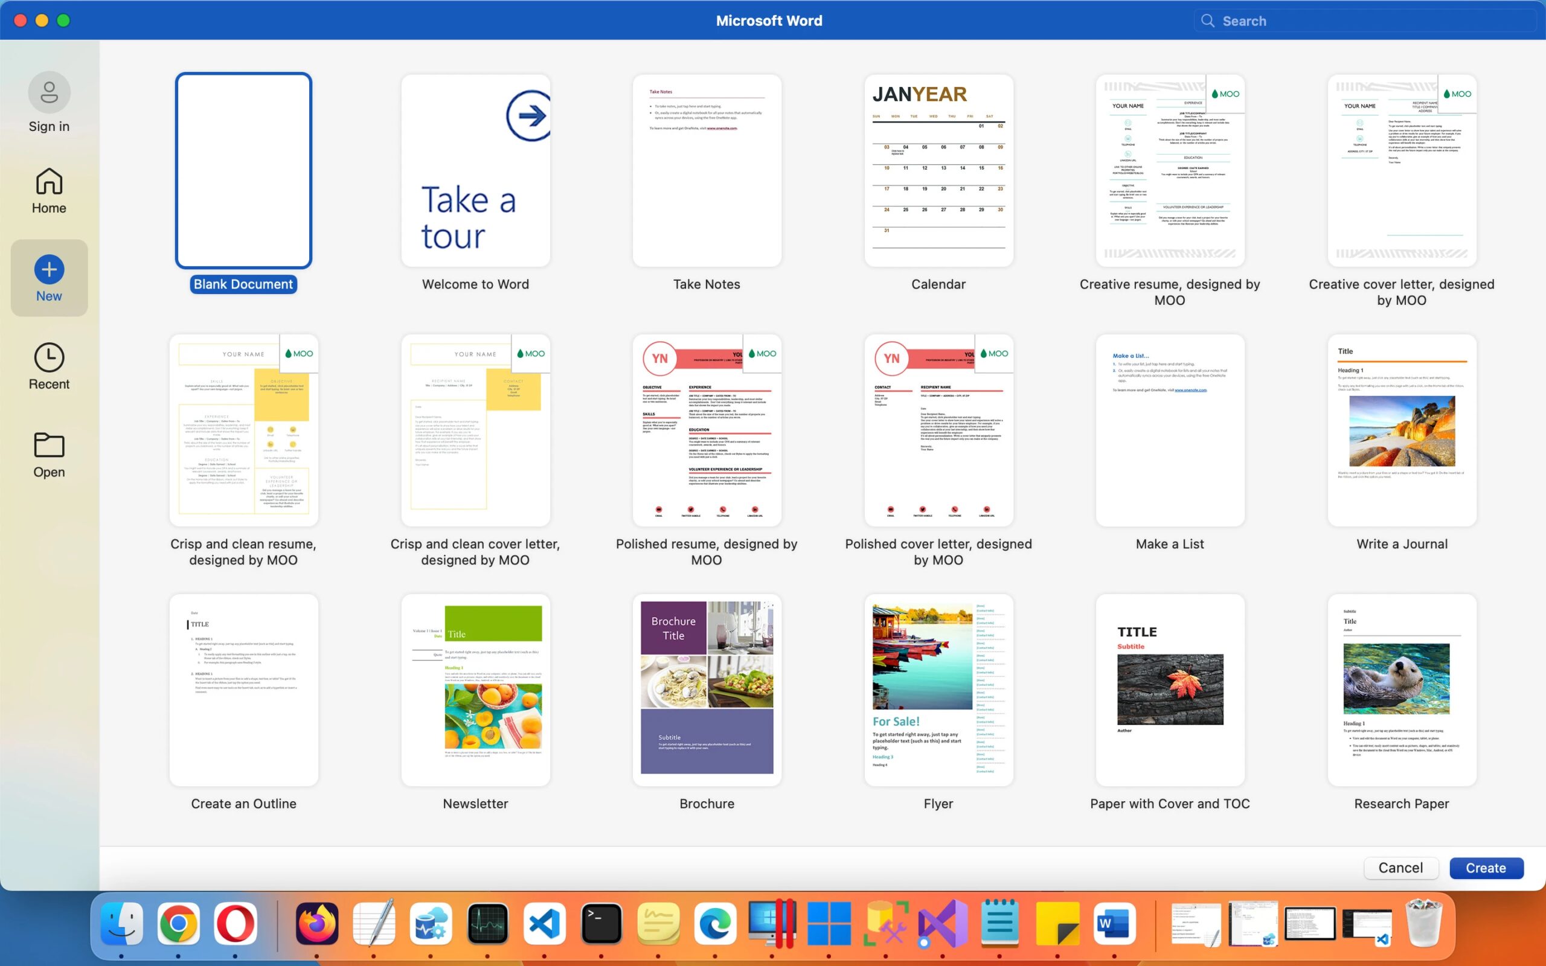
Task: Choose Paper with Cover and TOC template
Action: coord(1170,690)
